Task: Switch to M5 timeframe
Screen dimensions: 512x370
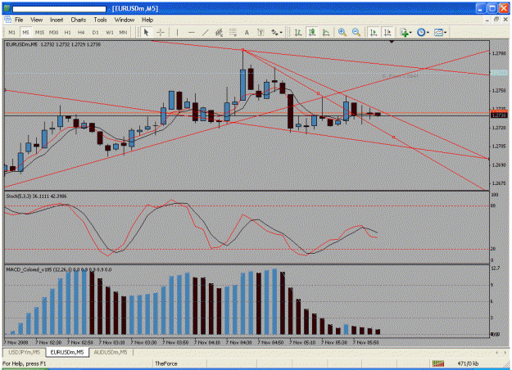Action: (25, 32)
